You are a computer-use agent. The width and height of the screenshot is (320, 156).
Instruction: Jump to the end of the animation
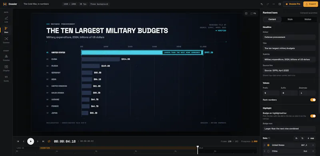pos(43,141)
